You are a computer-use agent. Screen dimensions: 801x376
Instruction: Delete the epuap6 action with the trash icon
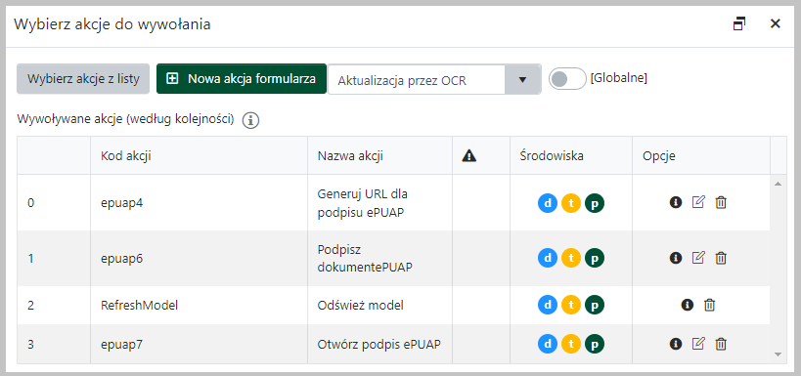click(x=720, y=258)
